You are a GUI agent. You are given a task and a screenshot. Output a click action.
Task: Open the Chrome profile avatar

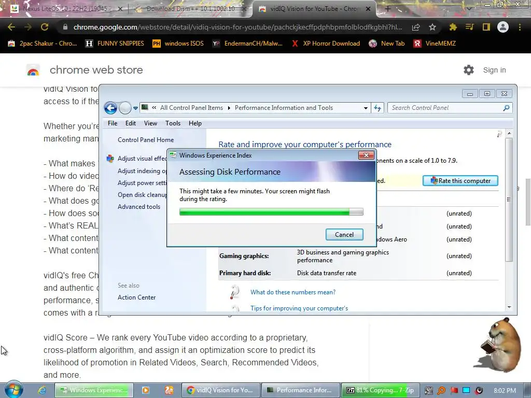click(503, 27)
